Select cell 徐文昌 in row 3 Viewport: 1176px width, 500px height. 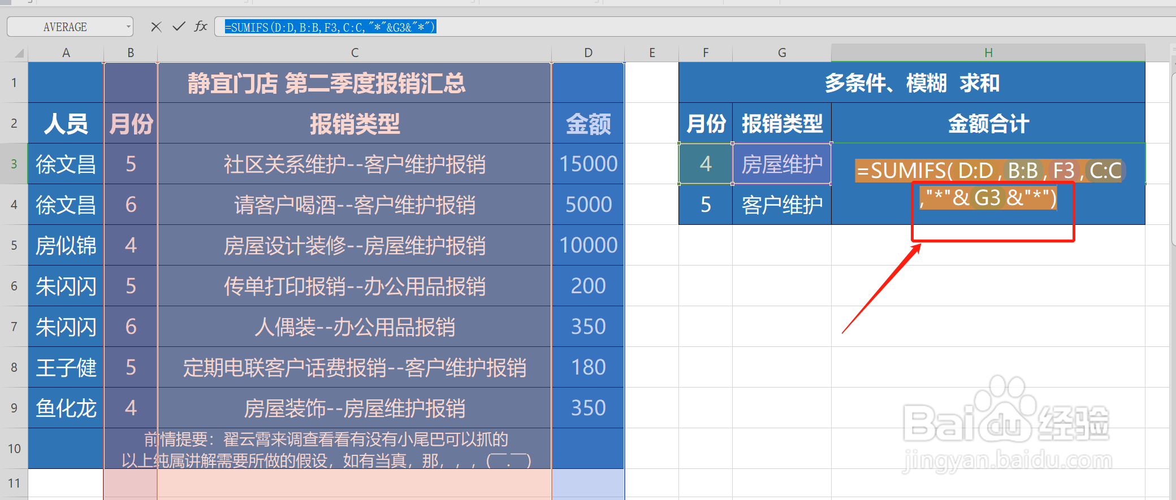66,164
